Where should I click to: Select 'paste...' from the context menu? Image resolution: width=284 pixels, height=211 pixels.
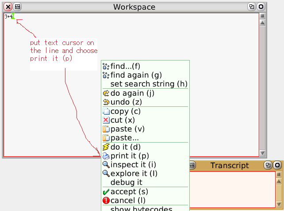125,138
